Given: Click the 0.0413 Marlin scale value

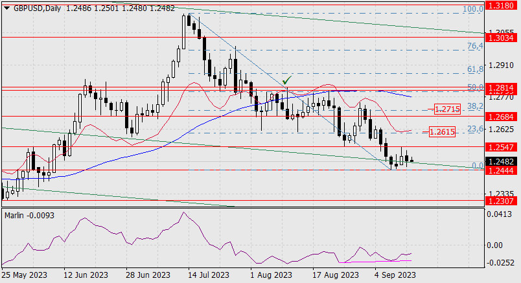Looking at the screenshot, I should click(500, 214).
